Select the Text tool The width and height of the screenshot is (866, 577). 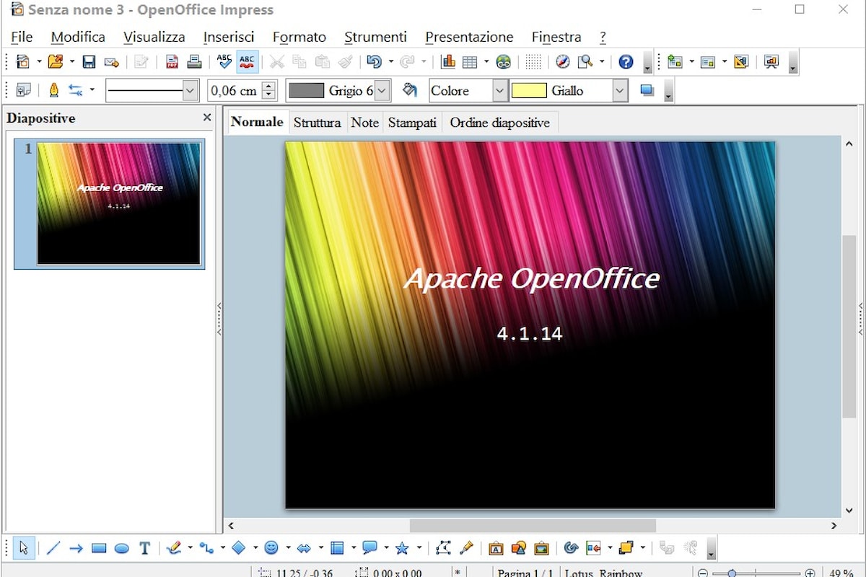144,548
